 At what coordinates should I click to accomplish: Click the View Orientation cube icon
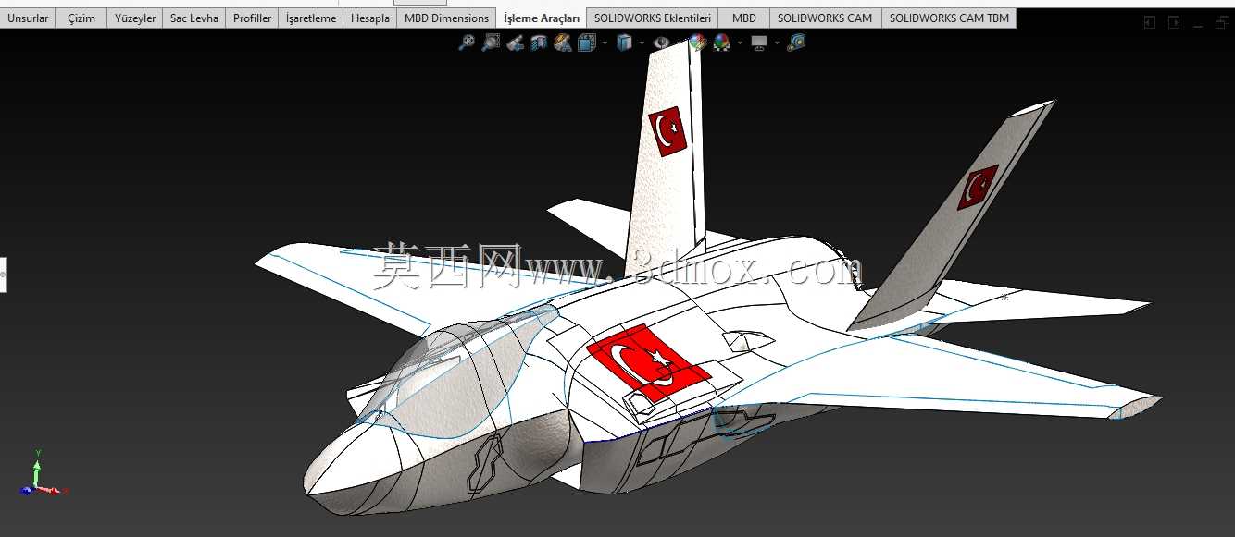[x=587, y=43]
